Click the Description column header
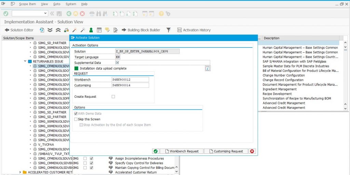 coord(301,38)
